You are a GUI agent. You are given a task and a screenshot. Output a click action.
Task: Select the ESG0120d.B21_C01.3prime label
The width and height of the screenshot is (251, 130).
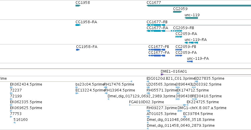pyautogui.click(x=171, y=79)
